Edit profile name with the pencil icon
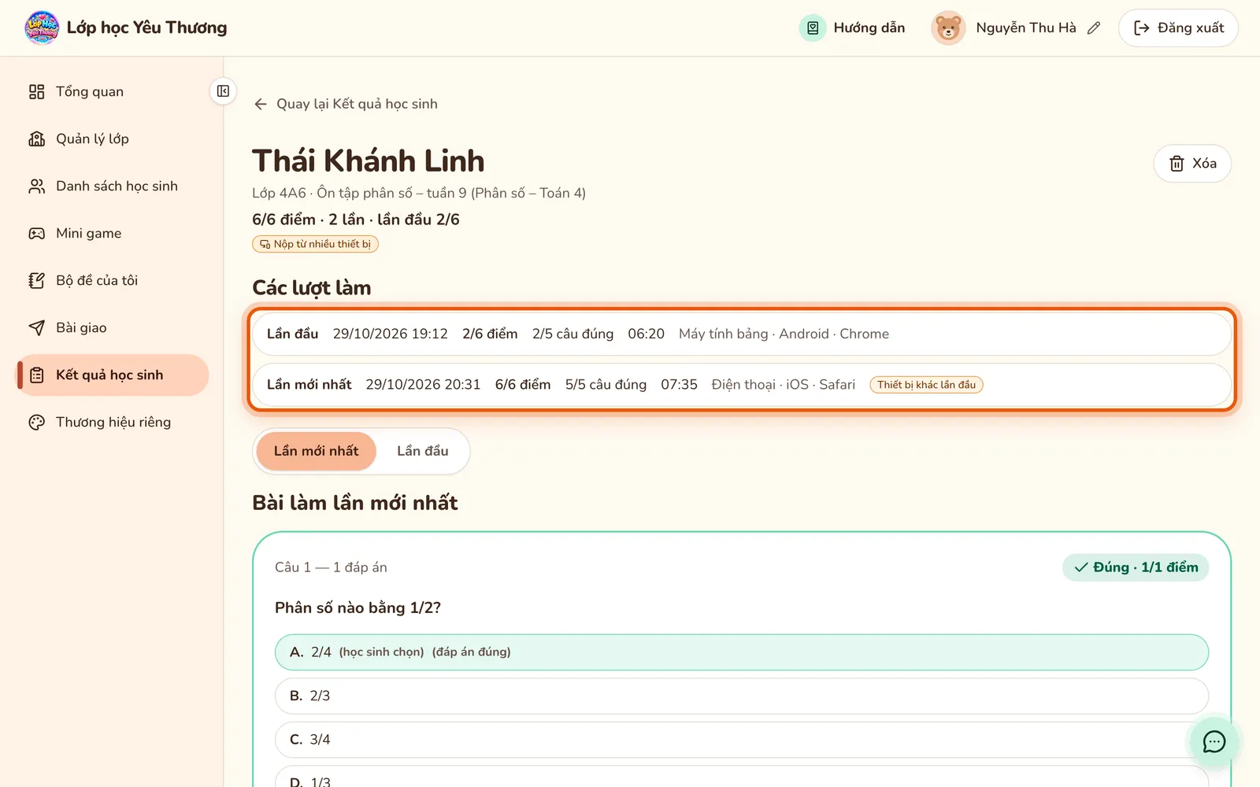 click(1094, 28)
